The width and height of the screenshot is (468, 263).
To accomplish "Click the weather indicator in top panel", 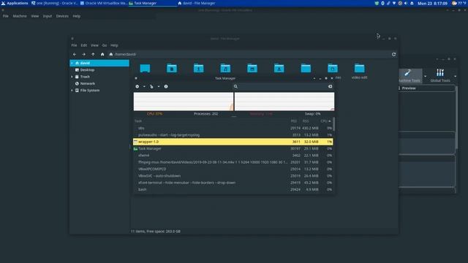I will pyautogui.click(x=458, y=3).
